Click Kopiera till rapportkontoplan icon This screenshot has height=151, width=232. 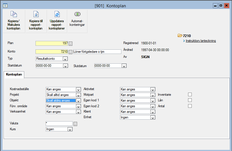(36, 14)
